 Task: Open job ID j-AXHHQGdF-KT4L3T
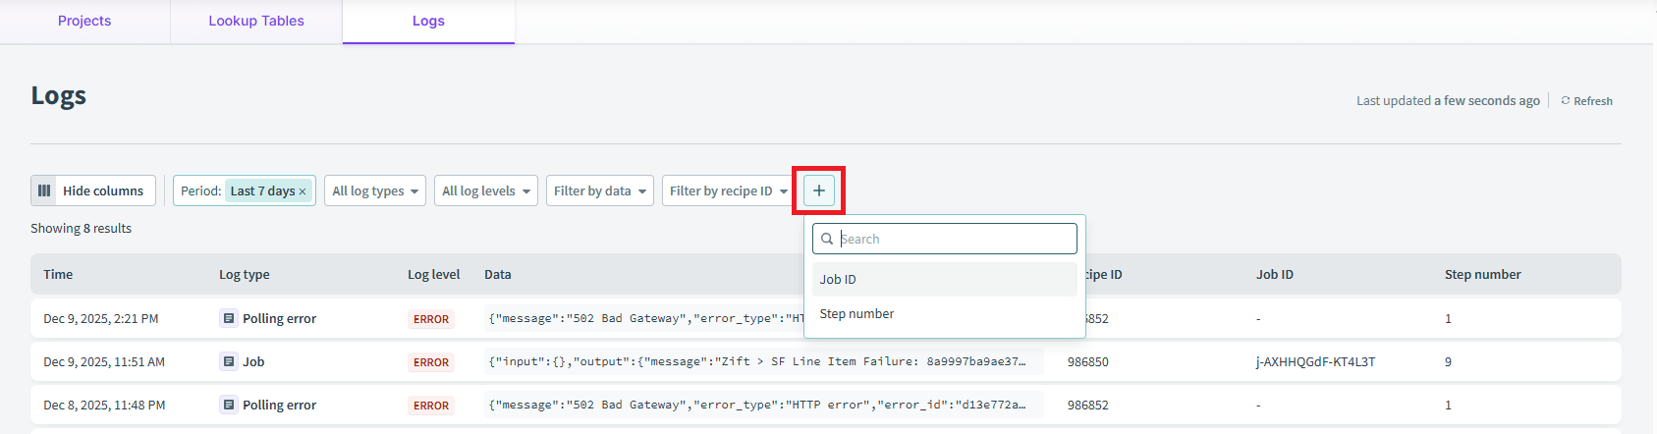pos(1315,361)
